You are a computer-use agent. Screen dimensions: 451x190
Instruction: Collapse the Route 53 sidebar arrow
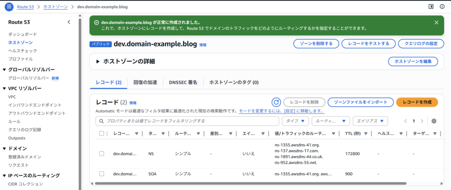tap(69, 22)
